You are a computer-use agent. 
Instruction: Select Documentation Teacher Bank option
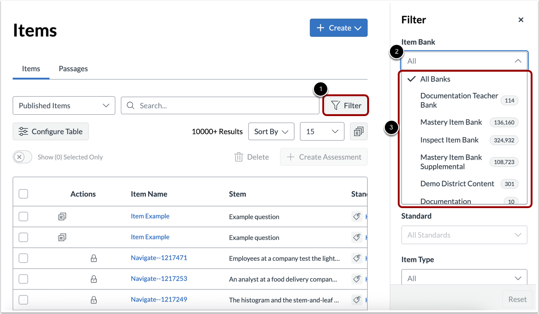pyautogui.click(x=464, y=100)
